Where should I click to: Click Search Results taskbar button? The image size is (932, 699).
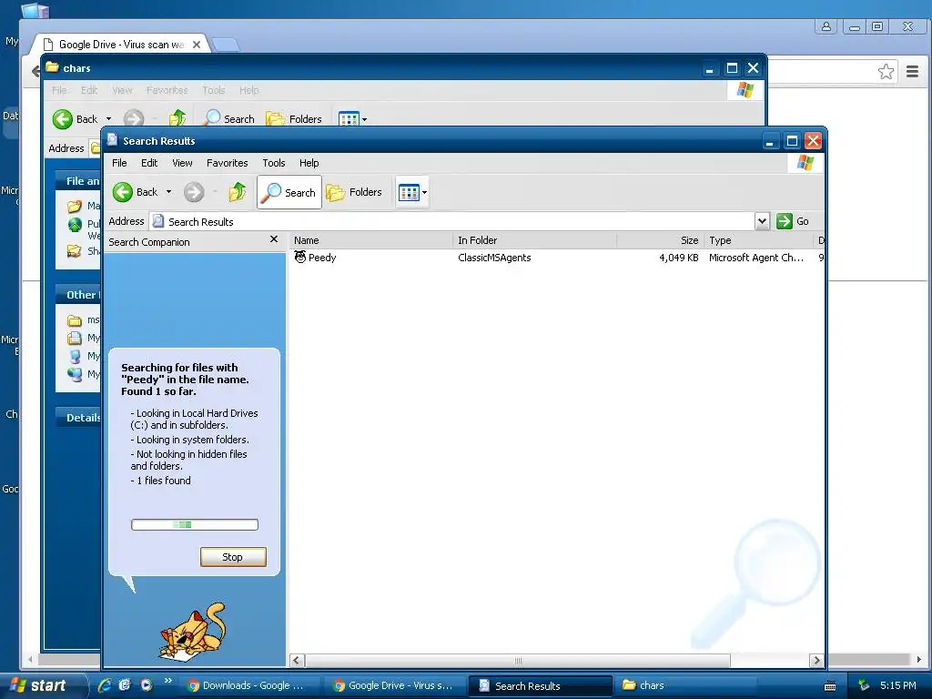click(541, 685)
